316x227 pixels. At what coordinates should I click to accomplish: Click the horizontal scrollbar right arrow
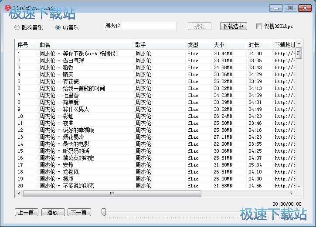point(291,194)
